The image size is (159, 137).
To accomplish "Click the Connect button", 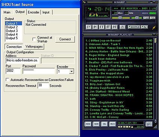I will 65,39.
